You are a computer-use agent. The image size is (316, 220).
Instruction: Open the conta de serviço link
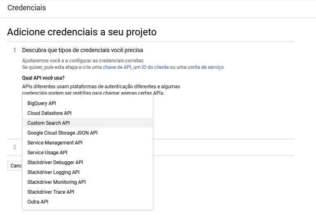coord(206,67)
